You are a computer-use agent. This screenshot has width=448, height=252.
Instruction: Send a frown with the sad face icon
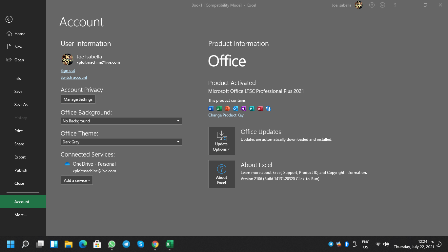click(x=382, y=5)
